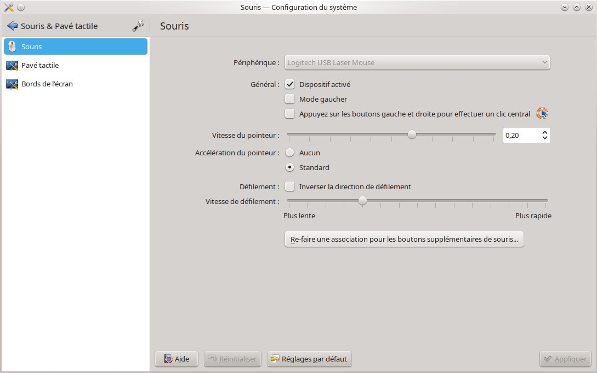Image resolution: width=597 pixels, height=373 pixels.
Task: Enable Inverser la direction de défilement
Action: pyautogui.click(x=290, y=186)
